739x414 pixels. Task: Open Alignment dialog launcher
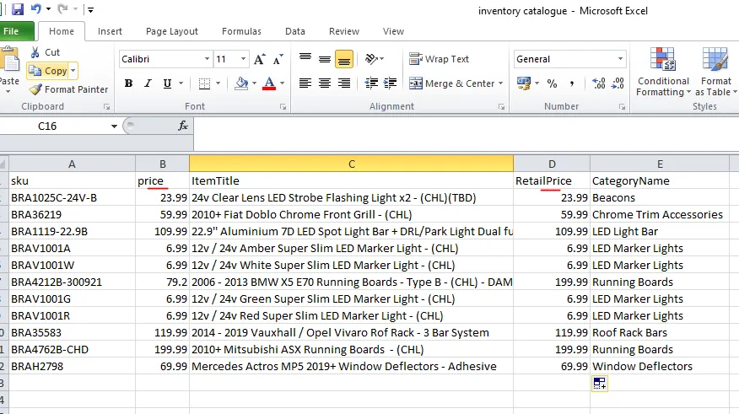(501, 107)
